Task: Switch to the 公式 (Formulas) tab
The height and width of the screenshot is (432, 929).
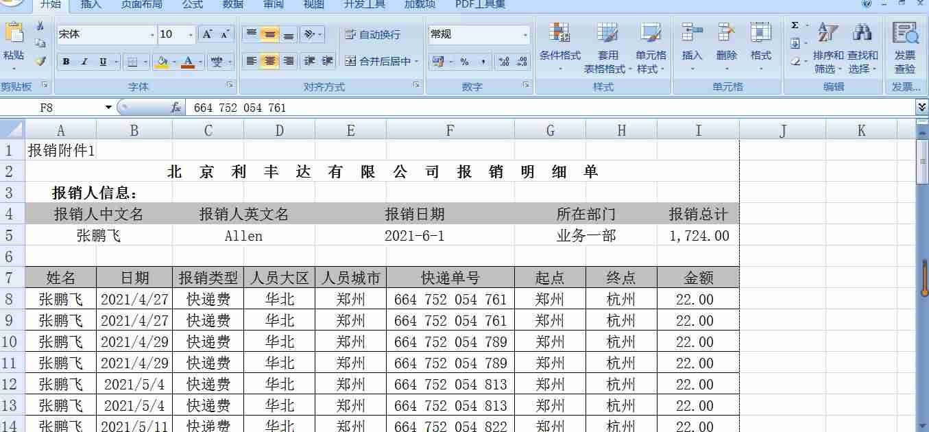Action: point(193,4)
